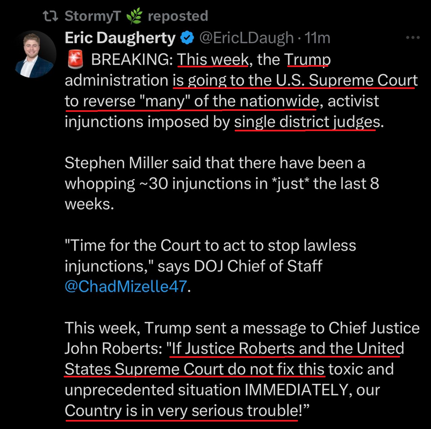Viewport: 431px width, 429px height.
Task: Click underlined "Country is in very serious trouble!"
Action: (183, 410)
